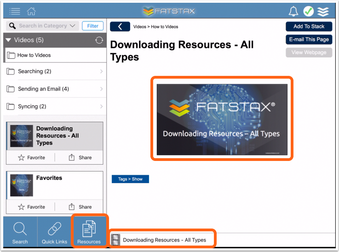Click the View Webpage button
339x252 pixels.
coord(309,52)
